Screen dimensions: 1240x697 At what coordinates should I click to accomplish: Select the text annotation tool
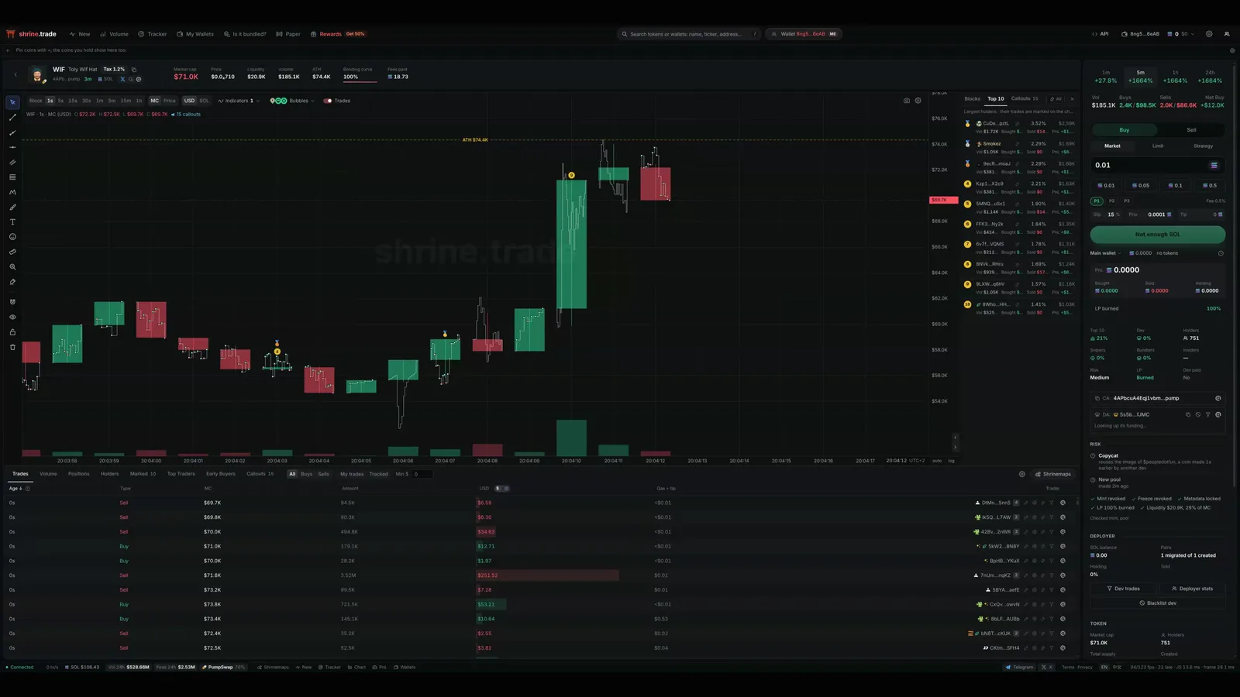(x=12, y=222)
